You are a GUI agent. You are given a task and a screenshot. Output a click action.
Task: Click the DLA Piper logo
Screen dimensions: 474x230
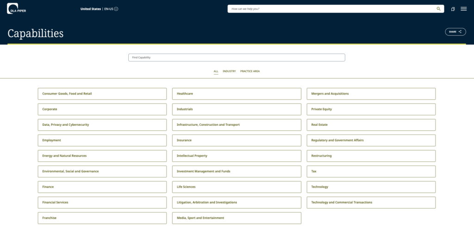pyautogui.click(x=16, y=8)
